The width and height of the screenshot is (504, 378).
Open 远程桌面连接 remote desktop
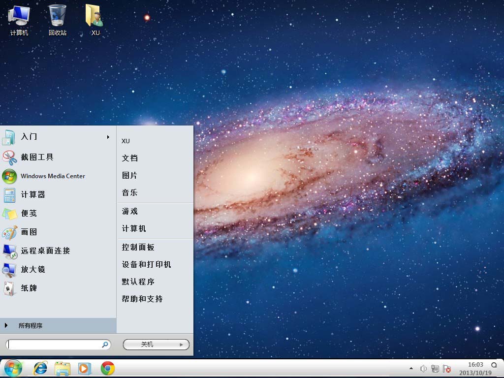pos(45,251)
